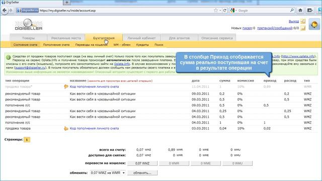Click the 0,25 сумма value dated 04.03.2011
322x181 pixels.
pos(223,111)
